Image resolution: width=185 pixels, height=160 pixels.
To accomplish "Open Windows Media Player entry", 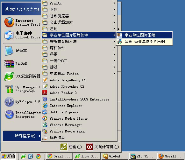I will point(79,118).
